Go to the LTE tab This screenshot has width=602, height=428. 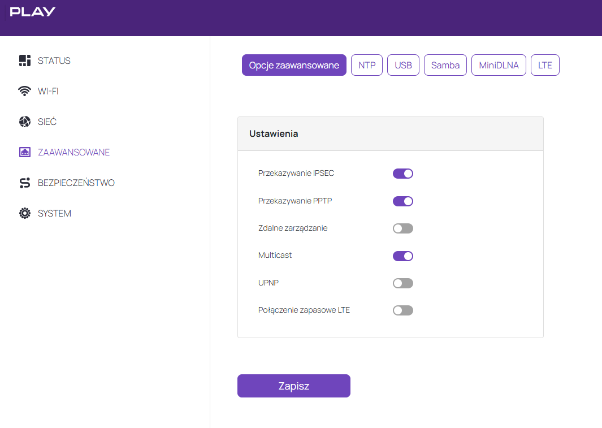545,65
